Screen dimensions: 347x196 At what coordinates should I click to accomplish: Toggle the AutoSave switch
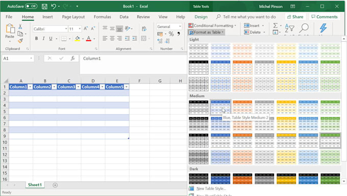tap(31, 6)
